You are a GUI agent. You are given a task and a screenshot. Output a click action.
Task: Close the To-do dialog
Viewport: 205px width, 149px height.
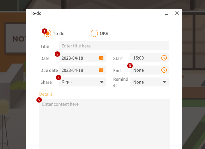pyautogui.click(x=177, y=13)
